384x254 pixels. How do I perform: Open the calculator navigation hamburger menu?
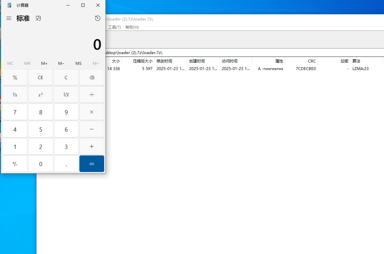point(9,18)
